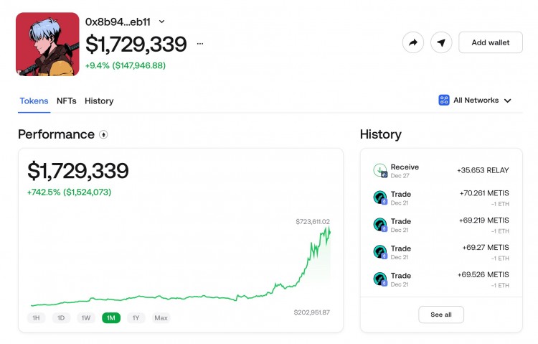The height and width of the screenshot is (344, 538).
Task: Select the Max chart range
Action: tap(161, 318)
